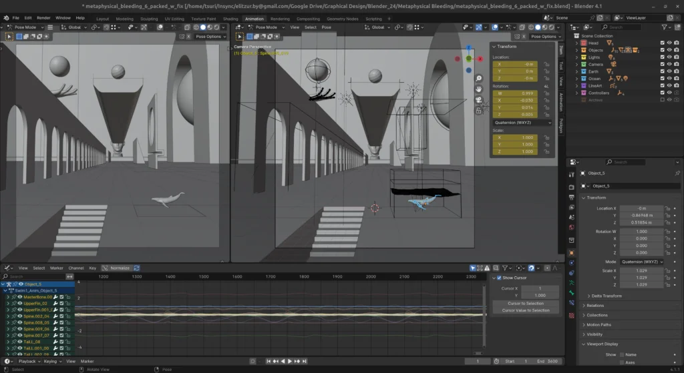The height and width of the screenshot is (373, 684).
Task: Open the Tool properties tab icon
Action: 572,174
